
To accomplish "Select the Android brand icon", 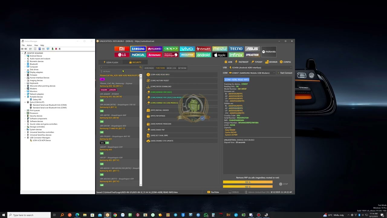I will [x=203, y=55].
